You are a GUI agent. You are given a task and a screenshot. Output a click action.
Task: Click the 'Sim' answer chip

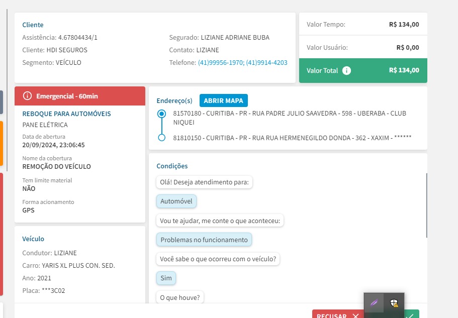pyautogui.click(x=166, y=278)
